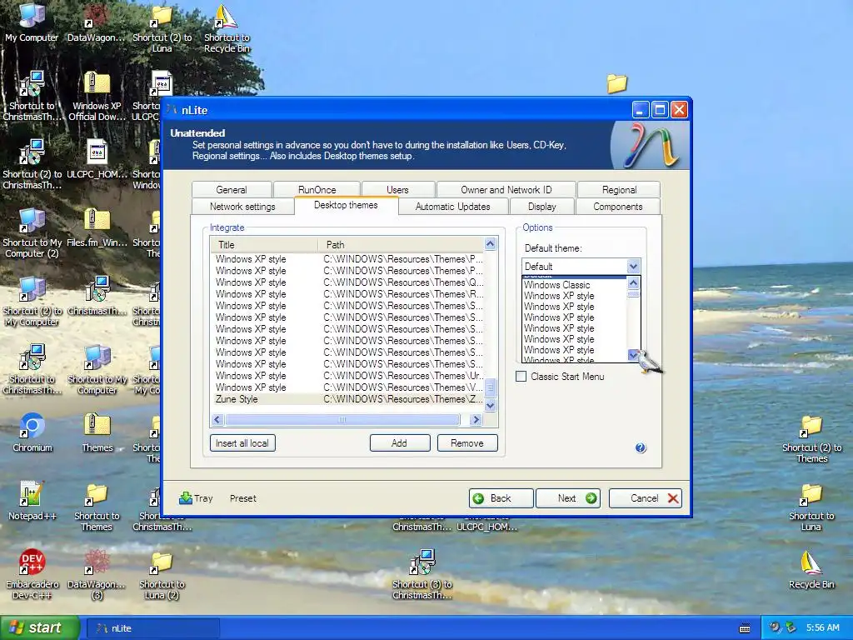Screen dimensions: 853x640
Task: Cancel the nLite wizard
Action: click(x=646, y=498)
